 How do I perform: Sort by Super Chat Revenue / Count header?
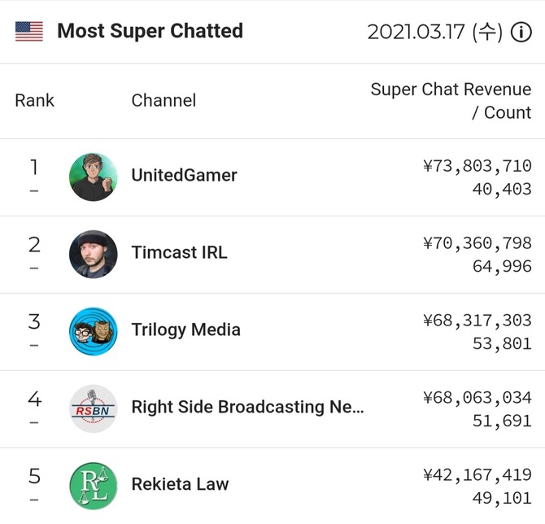click(x=451, y=101)
